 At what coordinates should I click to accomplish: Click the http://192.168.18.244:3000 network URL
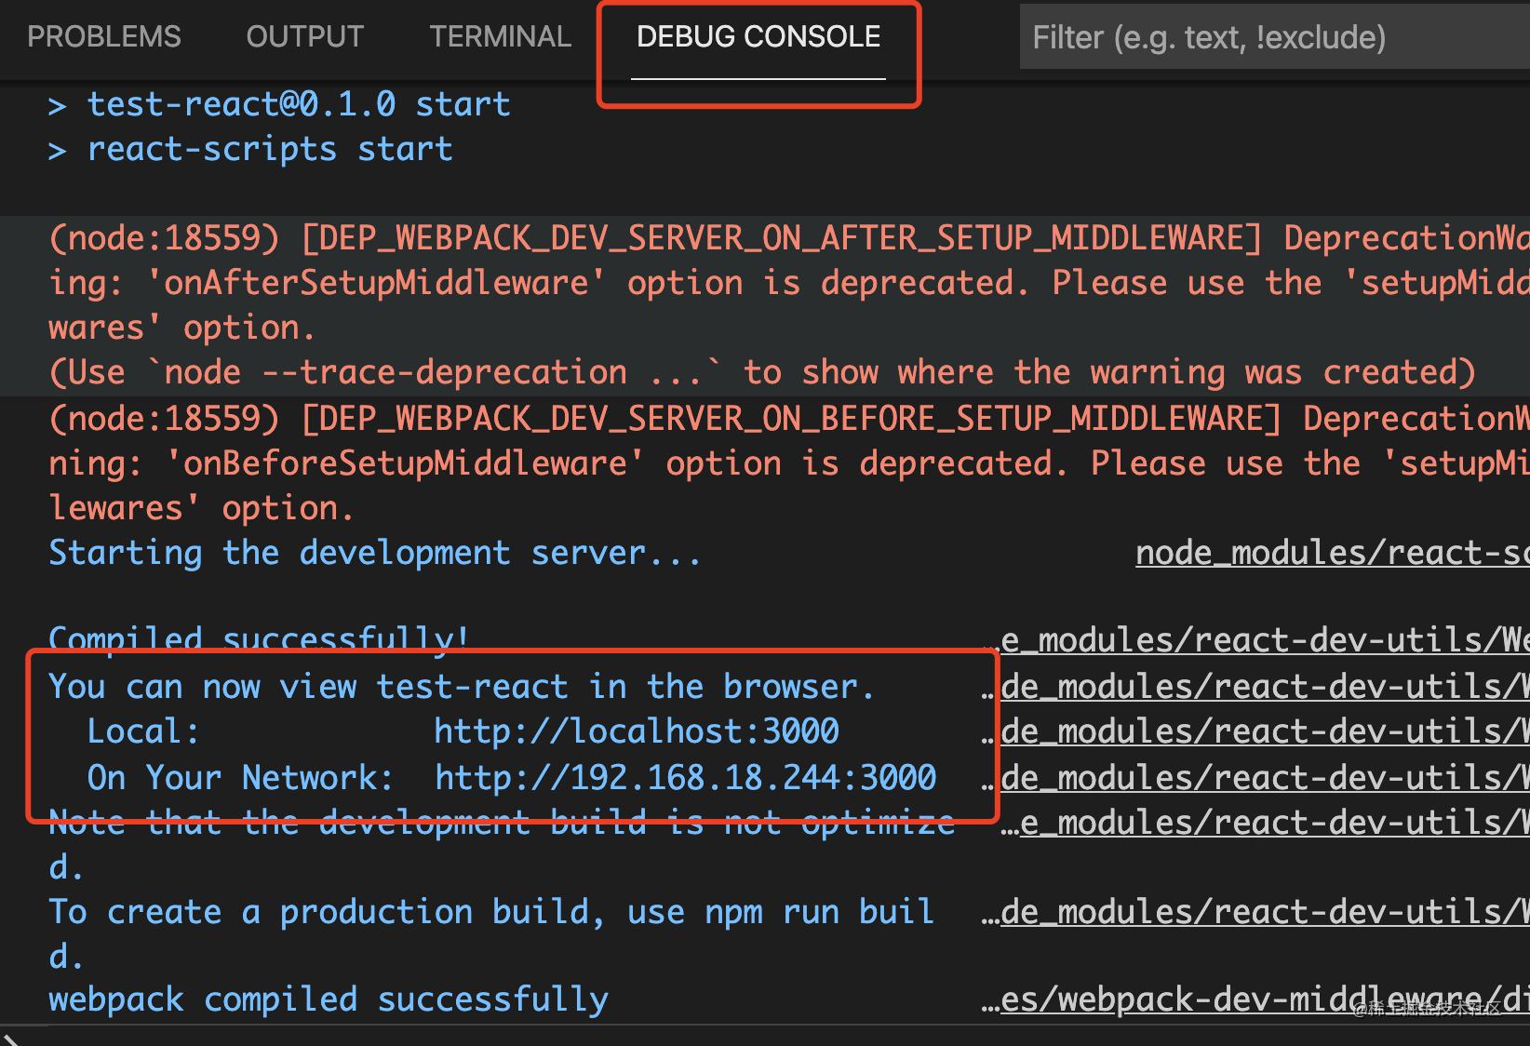tap(685, 777)
